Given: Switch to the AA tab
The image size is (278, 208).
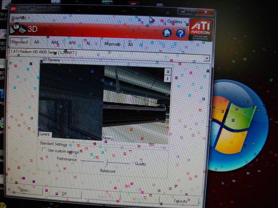Looking at the screenshot, I should [x=37, y=42].
